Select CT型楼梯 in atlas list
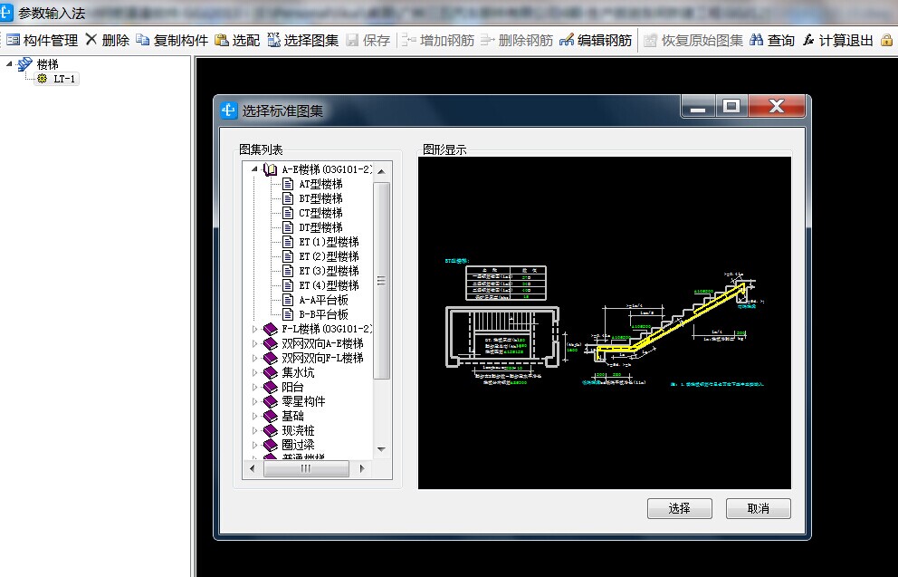Screen dimensions: 898x577 [320, 213]
